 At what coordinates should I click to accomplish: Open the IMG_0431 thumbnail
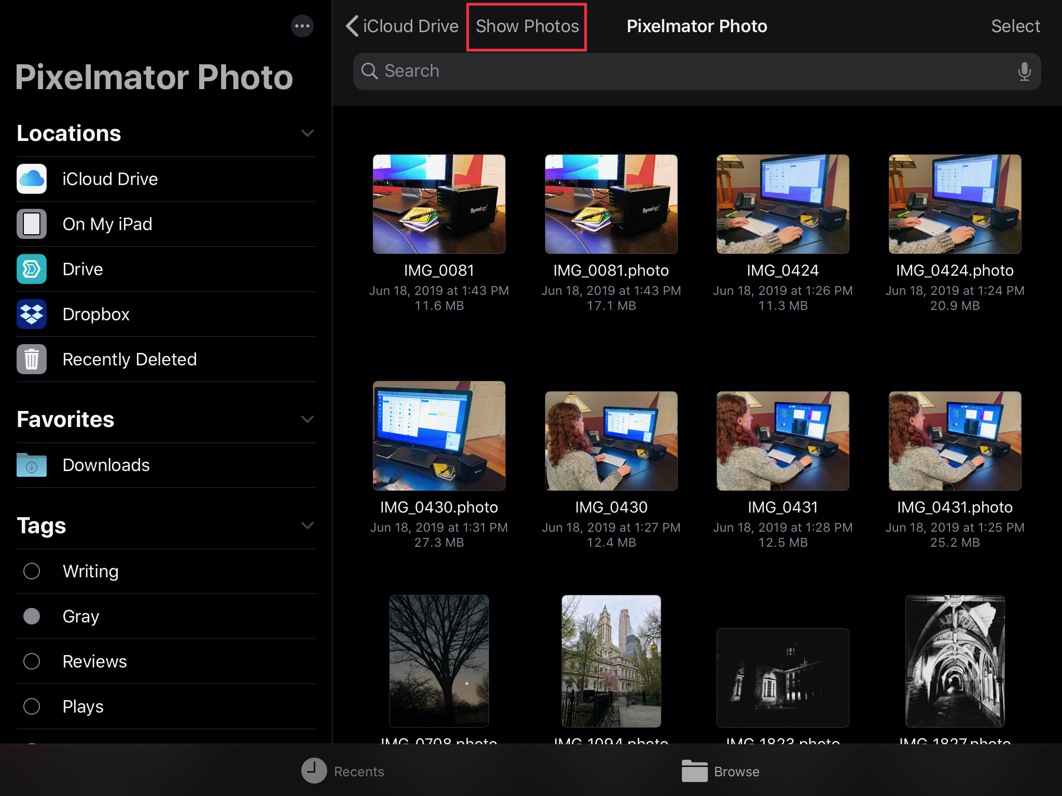[783, 441]
